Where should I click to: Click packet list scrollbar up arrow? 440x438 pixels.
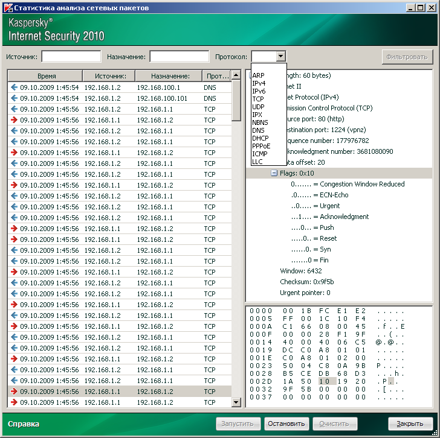[236, 75]
